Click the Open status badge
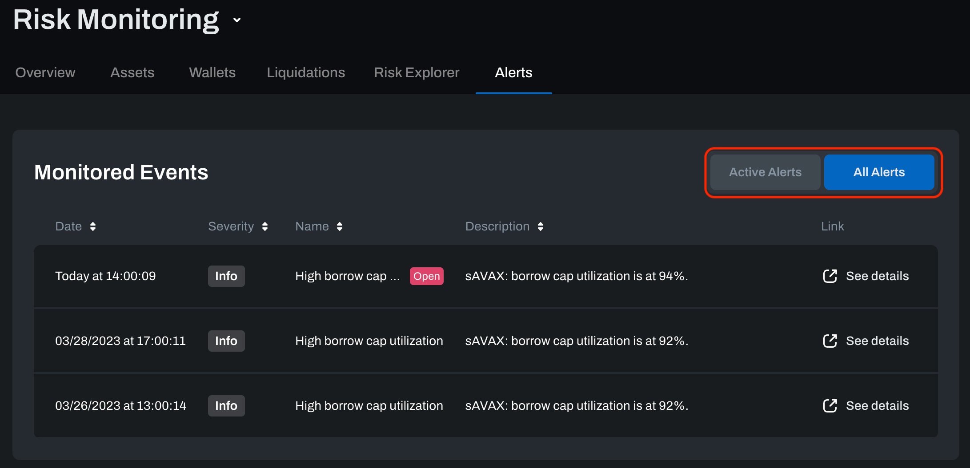The image size is (970, 468). point(426,276)
